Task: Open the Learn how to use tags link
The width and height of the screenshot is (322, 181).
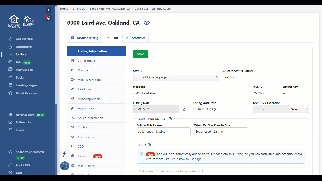Action: tap(186, 159)
